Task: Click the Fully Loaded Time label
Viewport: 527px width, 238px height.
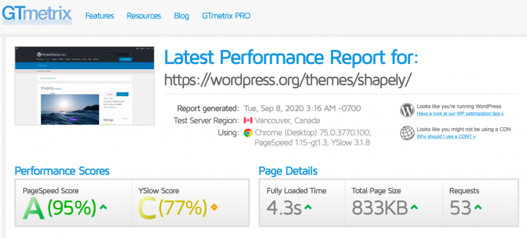Action: click(296, 191)
